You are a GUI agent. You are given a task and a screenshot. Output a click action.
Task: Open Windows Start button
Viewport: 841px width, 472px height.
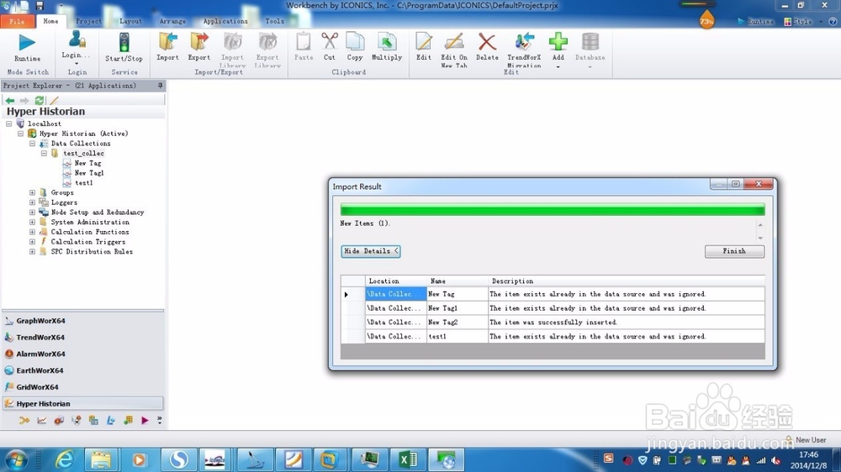click(x=16, y=459)
